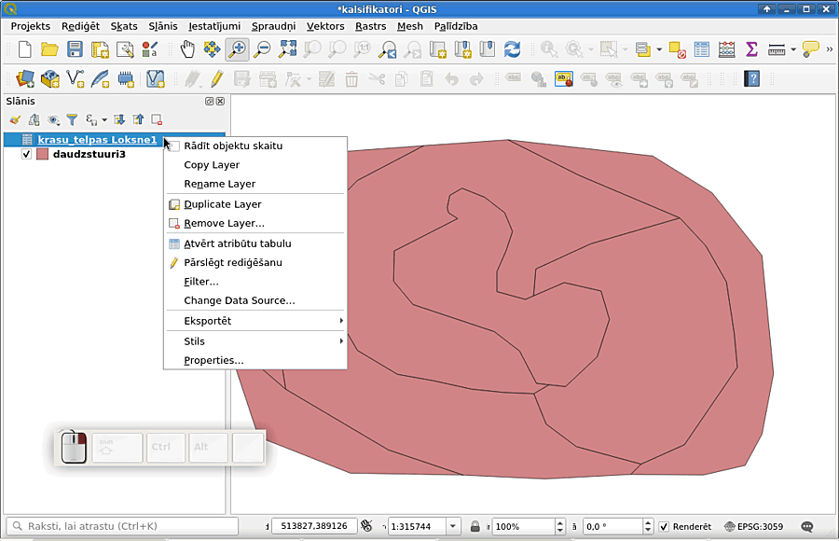Click EPSG:3059 CRS button

pyautogui.click(x=753, y=526)
